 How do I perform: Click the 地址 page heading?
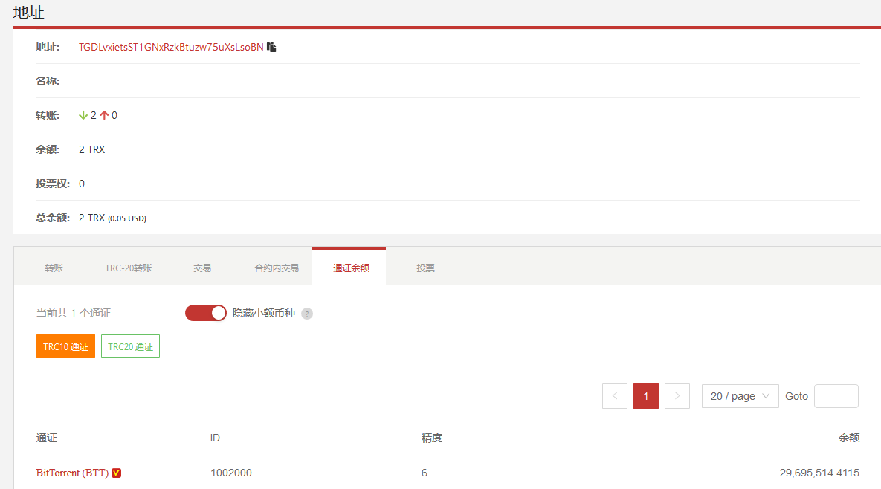pos(29,13)
